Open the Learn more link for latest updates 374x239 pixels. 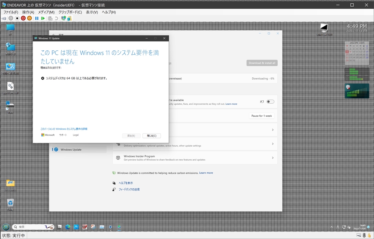click(231, 104)
